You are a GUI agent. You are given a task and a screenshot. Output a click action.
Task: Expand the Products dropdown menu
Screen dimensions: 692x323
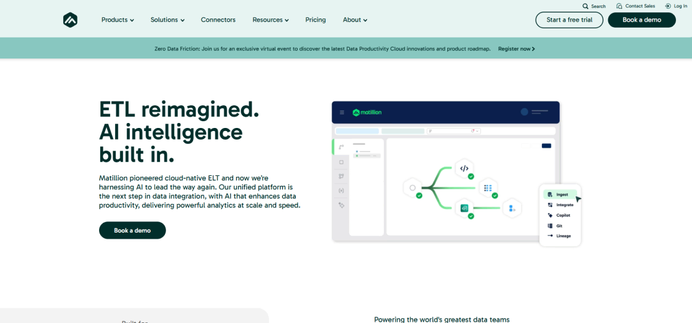pos(117,20)
